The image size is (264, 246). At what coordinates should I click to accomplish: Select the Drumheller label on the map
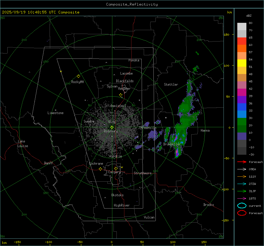point(172,144)
